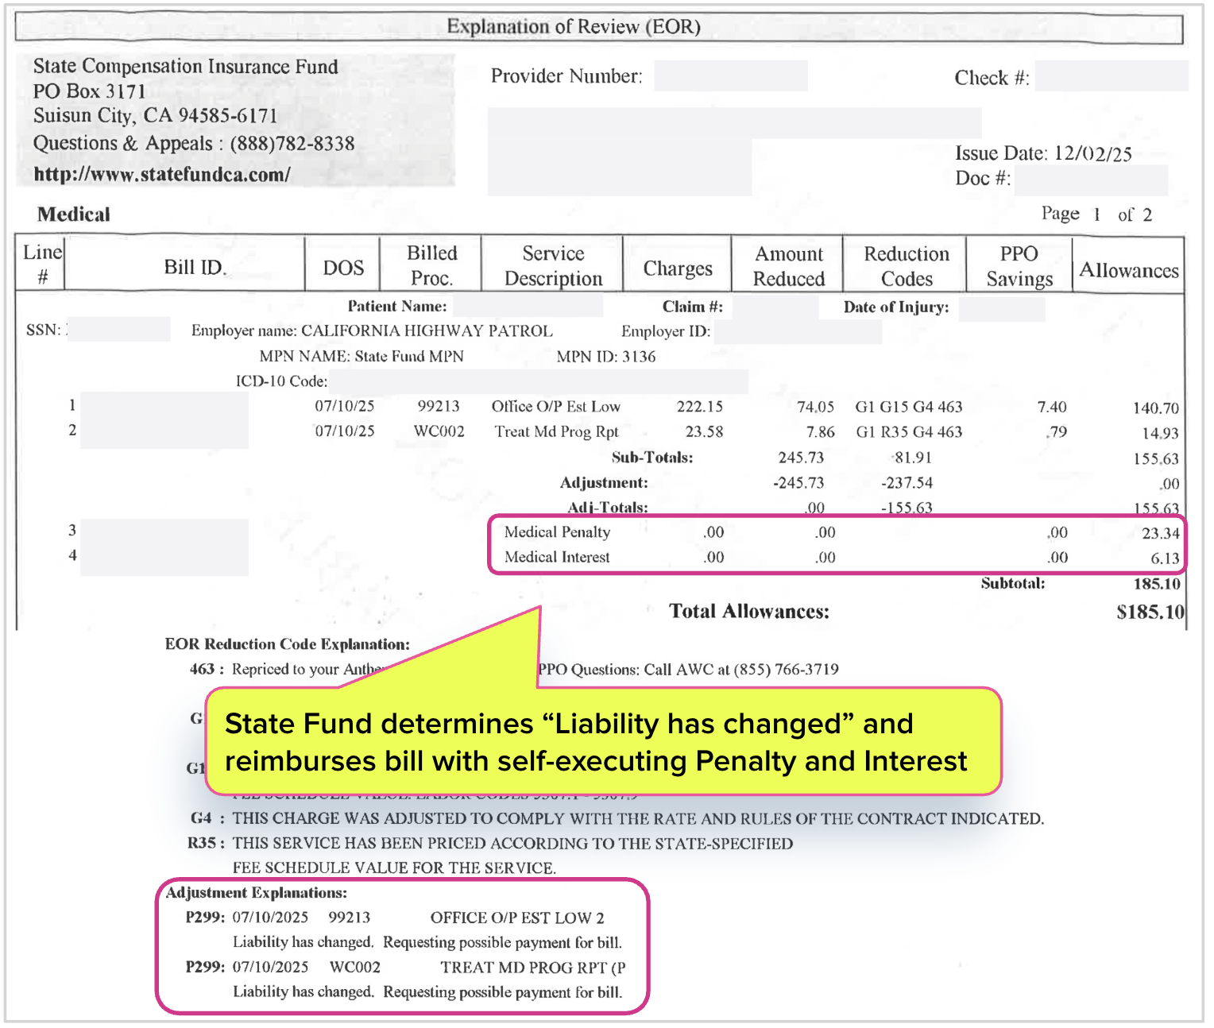Image resolution: width=1214 pixels, height=1028 pixels.
Task: Click the Adjustment Explanations heading
Action: (x=256, y=893)
